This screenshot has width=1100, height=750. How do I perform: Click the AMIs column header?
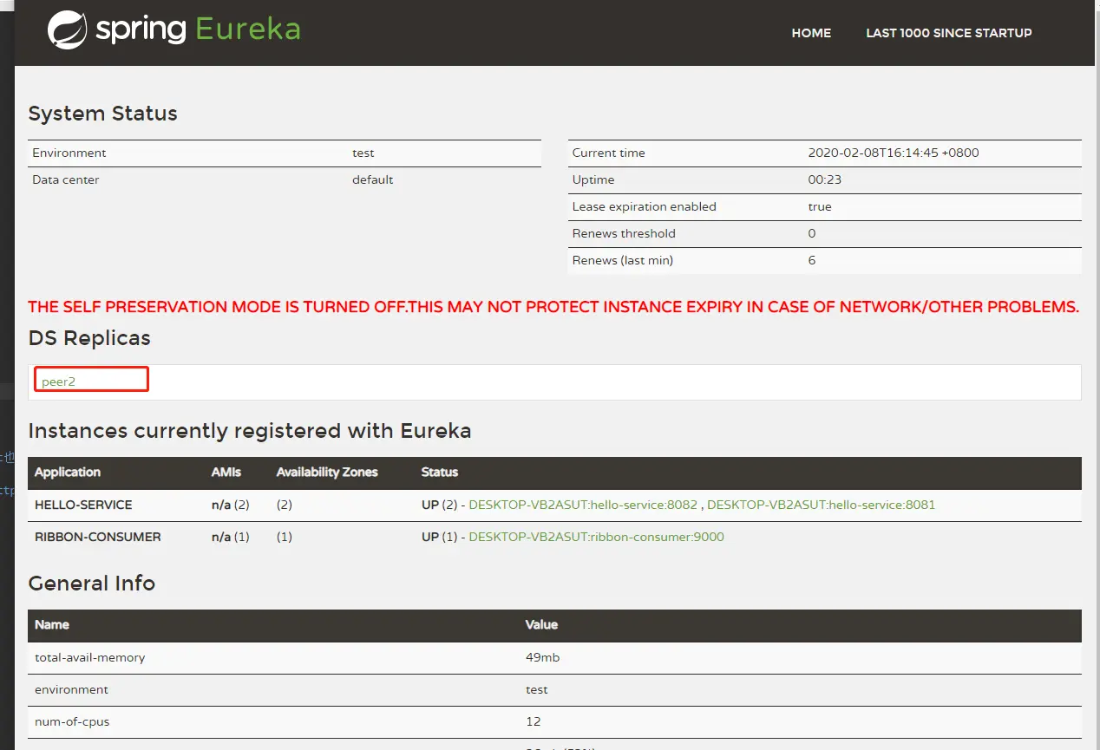point(226,473)
